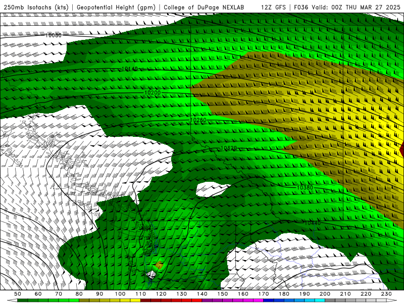Click the 200 value on the color scale

[x=325, y=294]
